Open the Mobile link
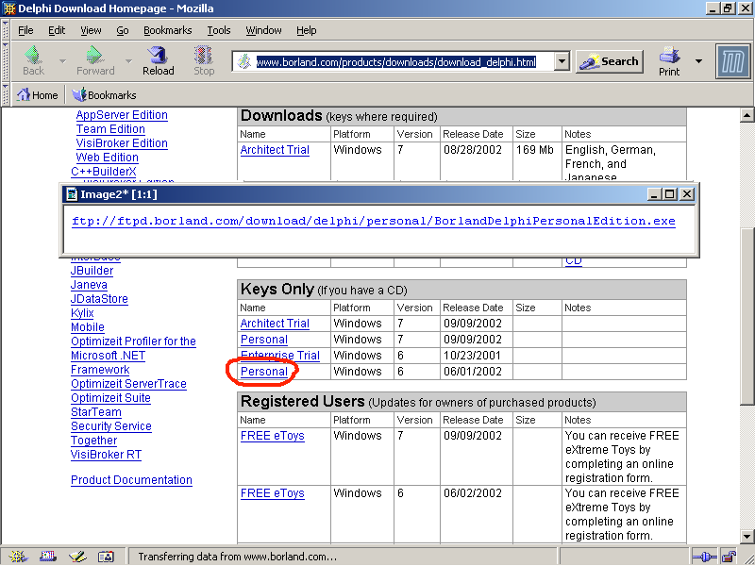This screenshot has width=755, height=566. 88,327
